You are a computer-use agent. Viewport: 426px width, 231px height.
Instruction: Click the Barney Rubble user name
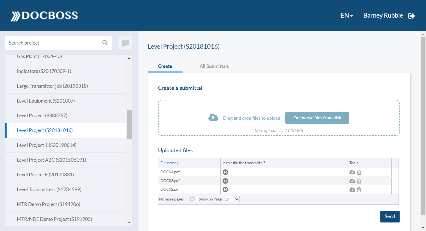[x=383, y=16]
